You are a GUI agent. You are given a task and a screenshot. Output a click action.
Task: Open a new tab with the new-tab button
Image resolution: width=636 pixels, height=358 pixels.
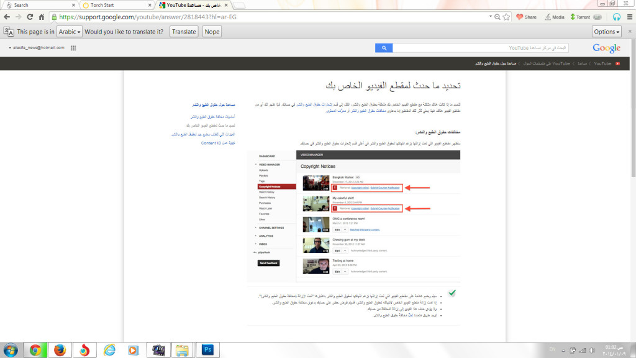[240, 5]
